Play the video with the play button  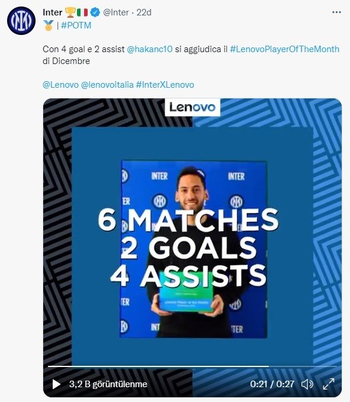[56, 384]
